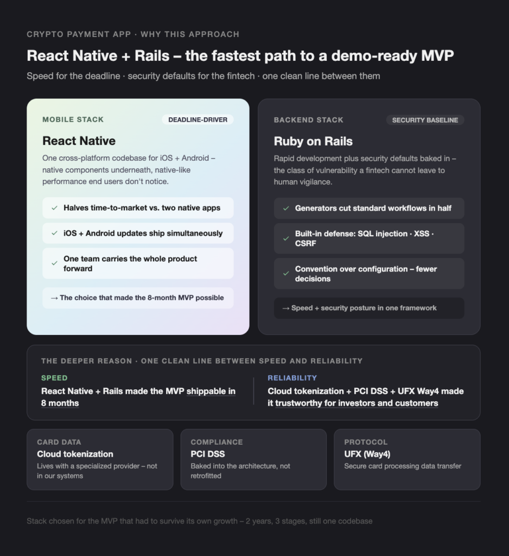Click 'Baked into the architecture, not retrofitted'
509x556 pixels.
click(240, 471)
